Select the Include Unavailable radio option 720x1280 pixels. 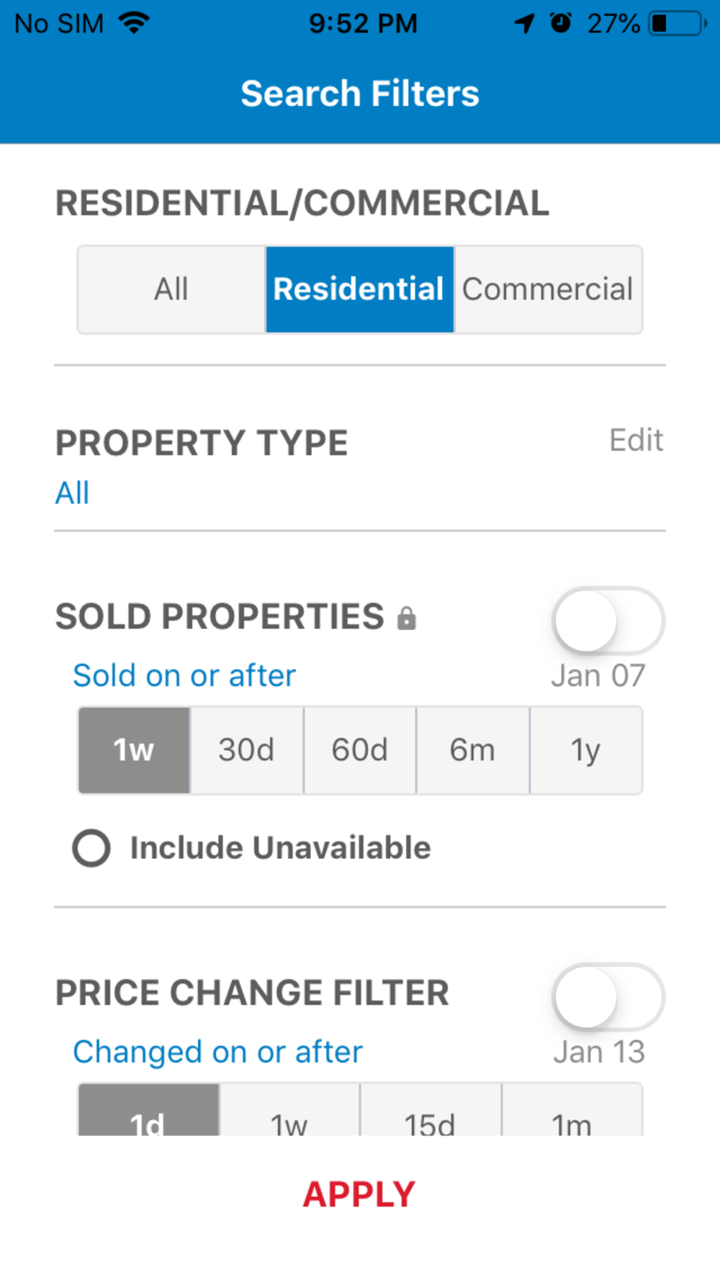click(x=91, y=848)
